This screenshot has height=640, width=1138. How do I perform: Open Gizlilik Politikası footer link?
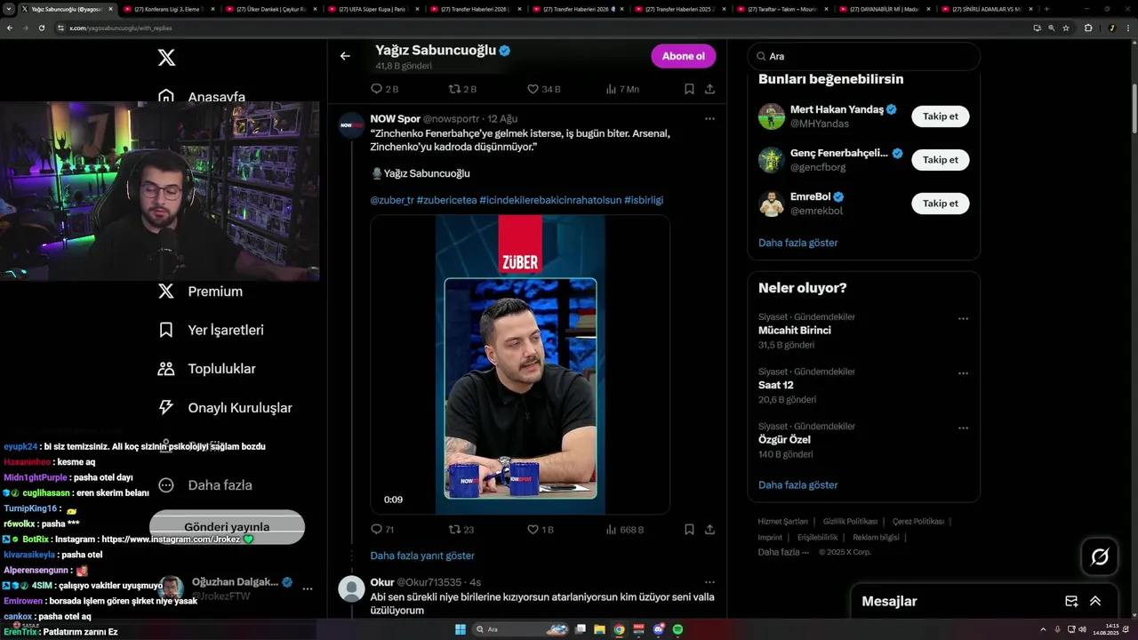(850, 522)
